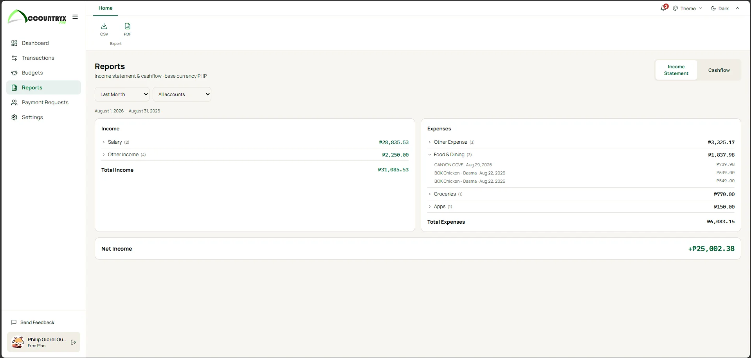Open the Home ribbon tab

[x=105, y=8]
